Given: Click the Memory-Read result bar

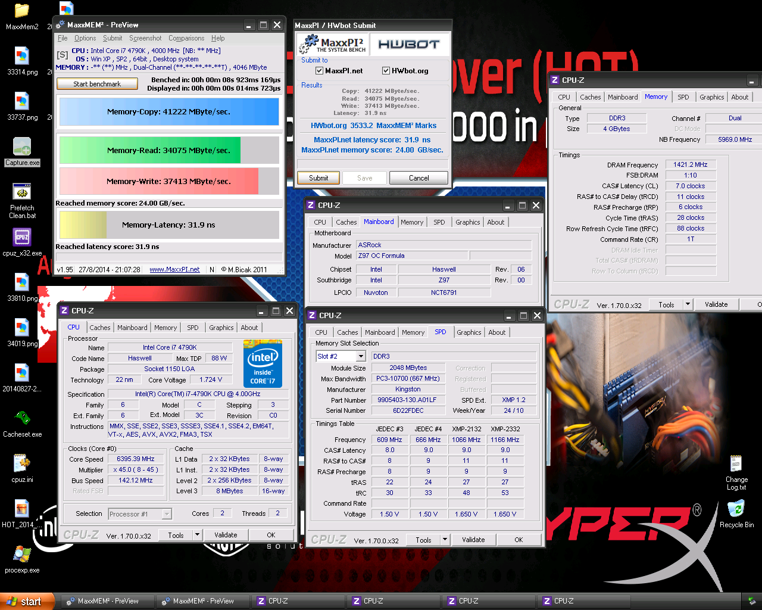Looking at the screenshot, I should 169,150.
